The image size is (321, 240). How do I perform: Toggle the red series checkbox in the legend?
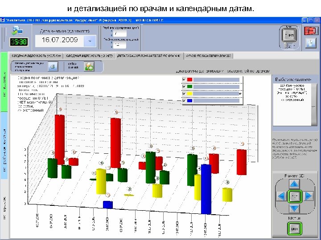click(184, 80)
